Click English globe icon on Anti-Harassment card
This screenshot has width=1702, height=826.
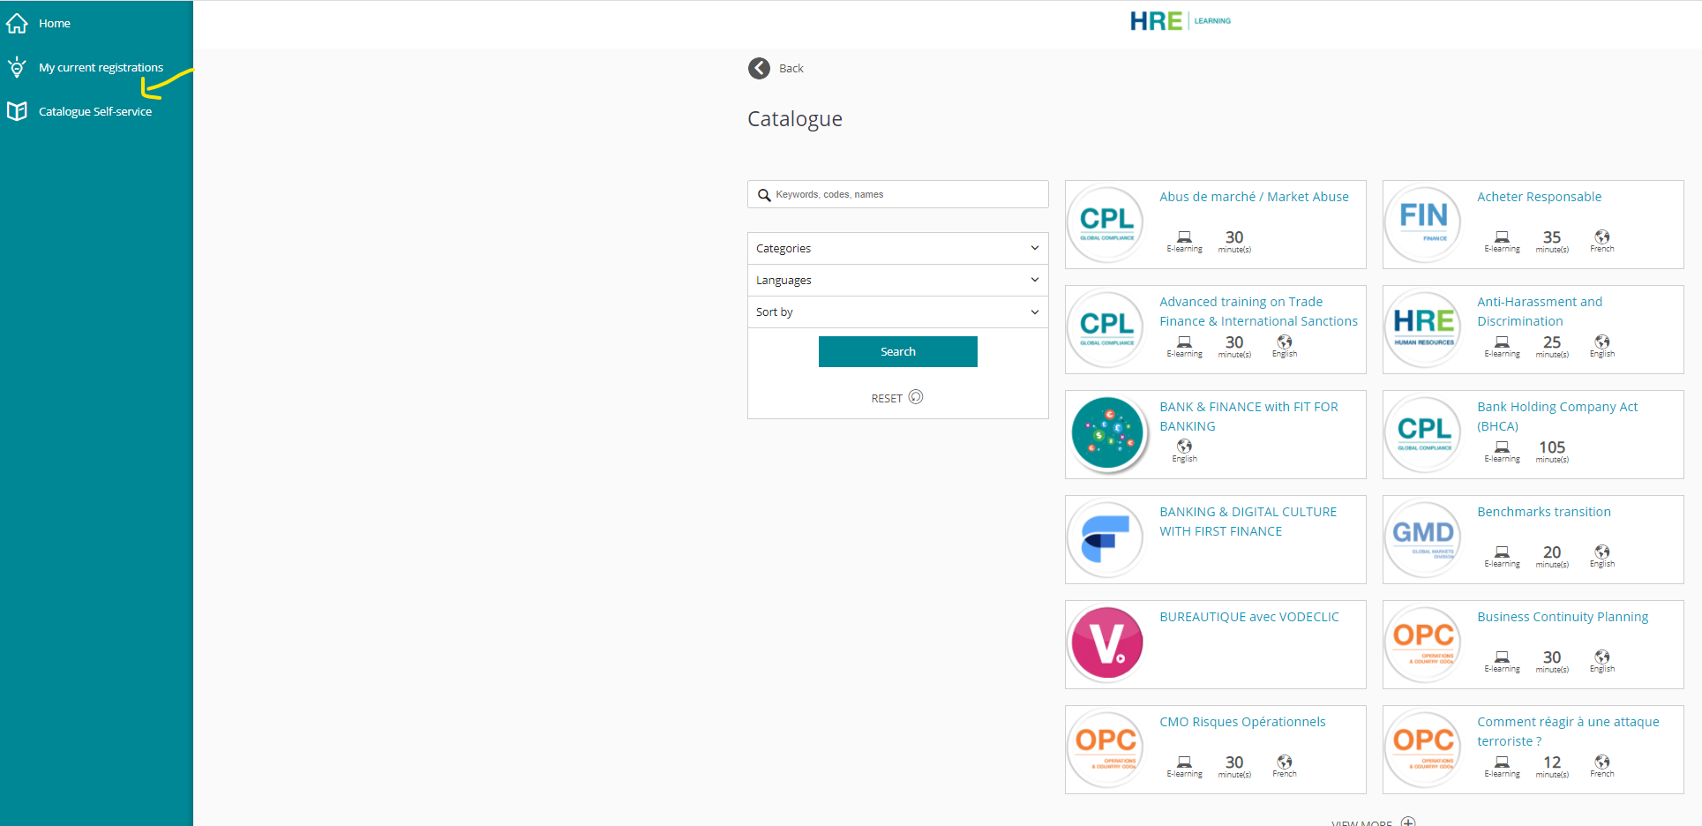click(1602, 342)
